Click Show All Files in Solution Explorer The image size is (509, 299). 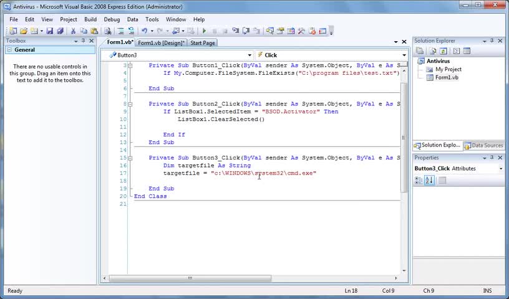pos(433,51)
